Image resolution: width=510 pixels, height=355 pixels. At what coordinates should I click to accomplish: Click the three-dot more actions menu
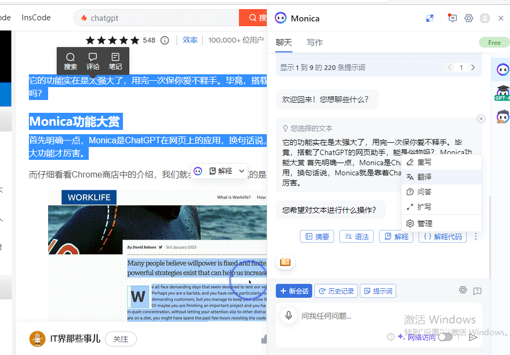click(x=476, y=236)
